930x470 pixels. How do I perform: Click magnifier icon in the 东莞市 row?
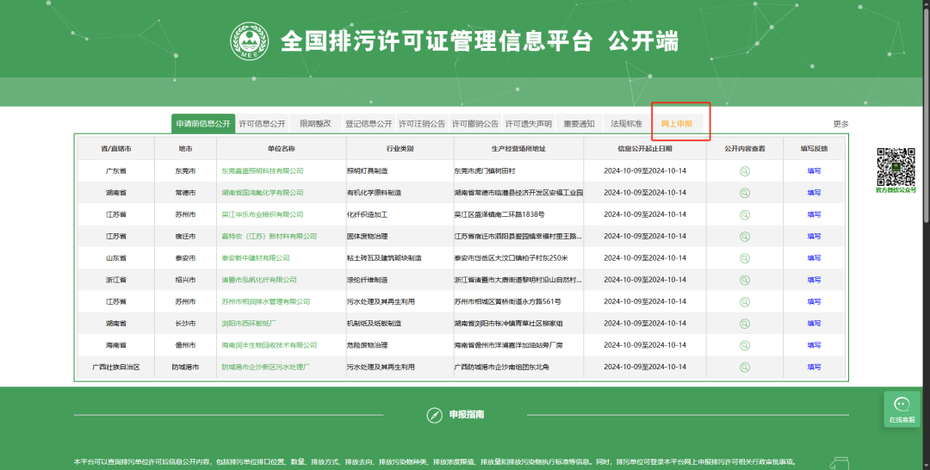745,170
